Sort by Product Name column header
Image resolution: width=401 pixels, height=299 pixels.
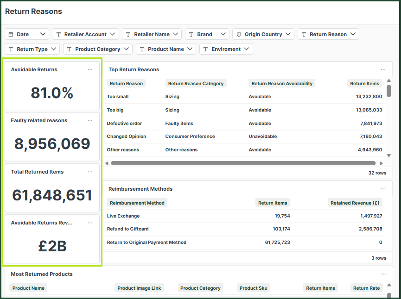(x=28, y=288)
